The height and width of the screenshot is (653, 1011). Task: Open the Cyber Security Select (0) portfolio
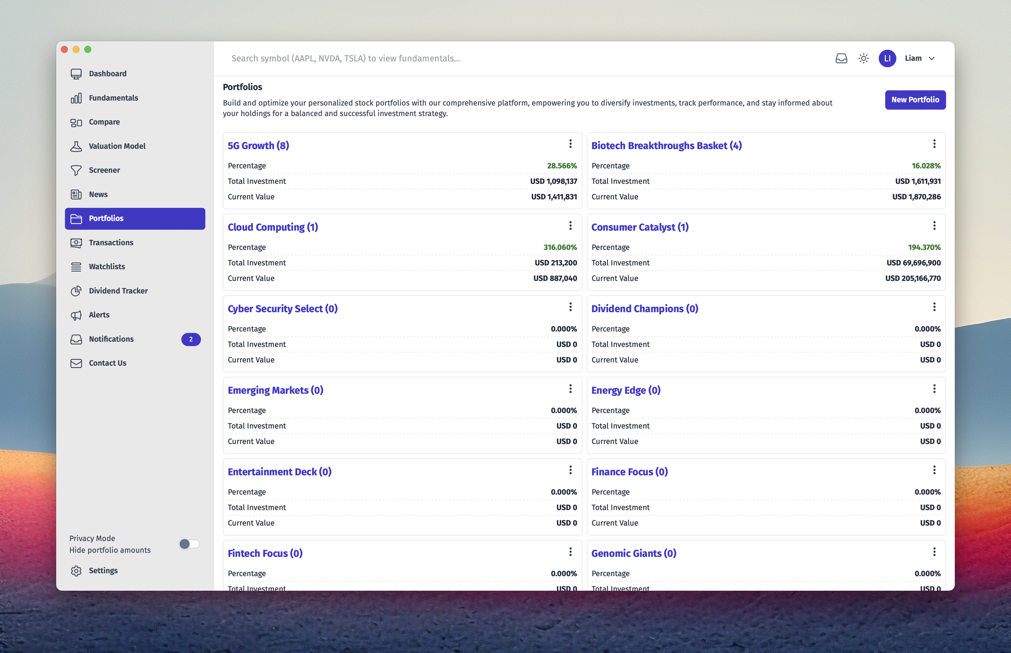(x=282, y=309)
